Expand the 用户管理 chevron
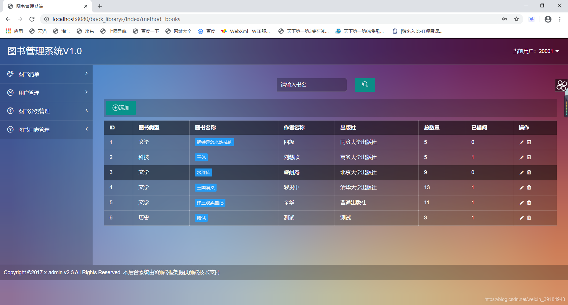Viewport: 568px width, 305px height. [x=86, y=92]
